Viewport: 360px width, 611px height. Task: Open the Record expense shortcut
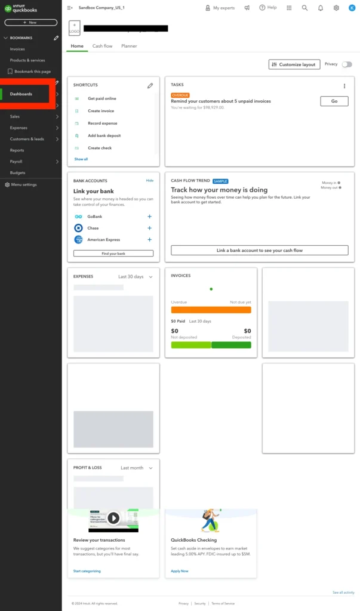(77, 124)
